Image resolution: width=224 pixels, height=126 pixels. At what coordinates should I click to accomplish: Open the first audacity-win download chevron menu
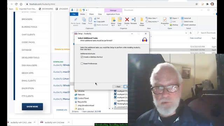point(34,122)
